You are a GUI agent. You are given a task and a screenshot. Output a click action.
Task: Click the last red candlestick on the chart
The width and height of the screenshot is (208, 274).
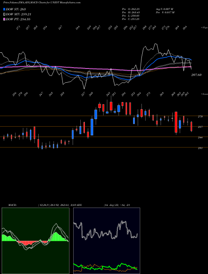(x=191, y=126)
